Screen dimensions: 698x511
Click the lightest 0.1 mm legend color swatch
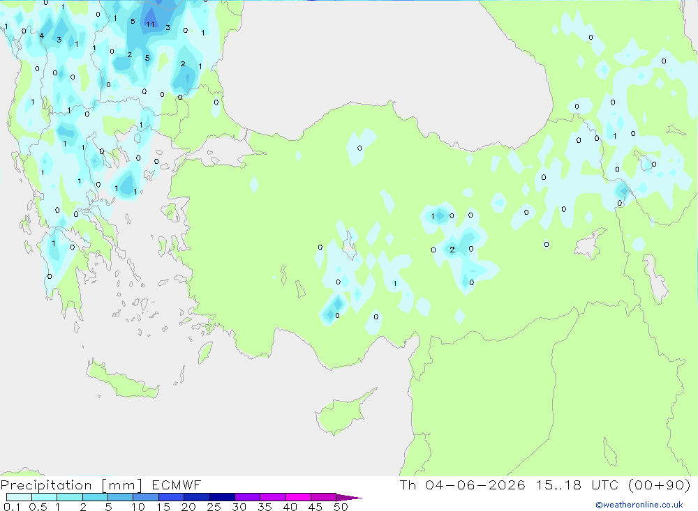pos(19,497)
